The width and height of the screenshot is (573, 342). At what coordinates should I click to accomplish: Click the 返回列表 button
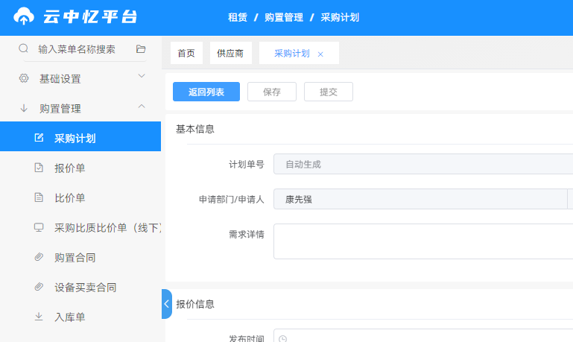coord(206,92)
